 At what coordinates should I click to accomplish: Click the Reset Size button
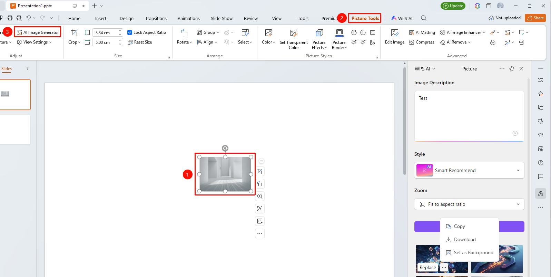pyautogui.click(x=140, y=42)
